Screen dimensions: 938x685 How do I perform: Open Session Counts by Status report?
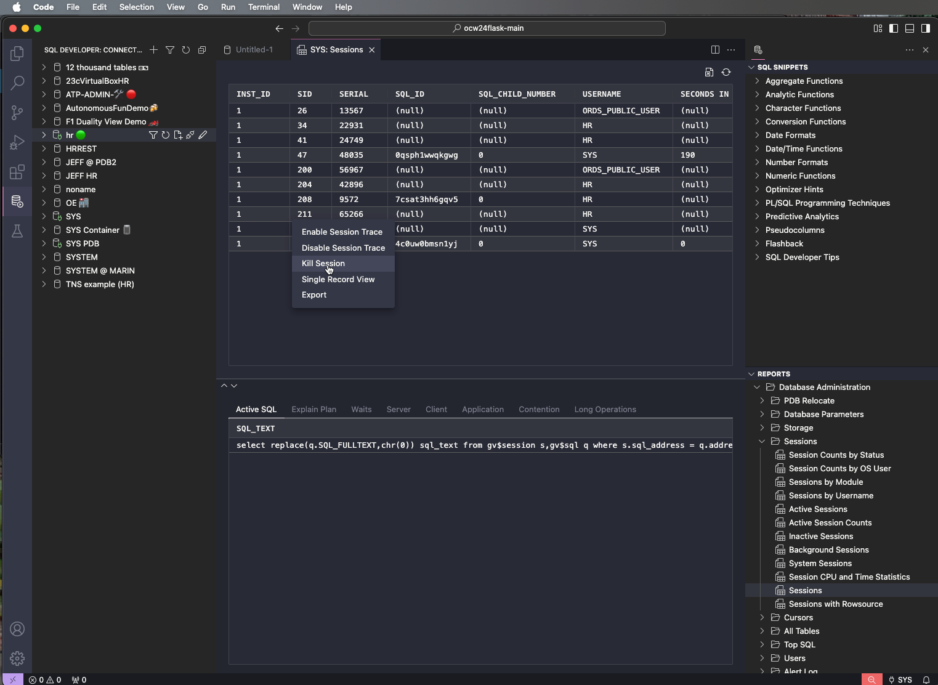click(836, 455)
